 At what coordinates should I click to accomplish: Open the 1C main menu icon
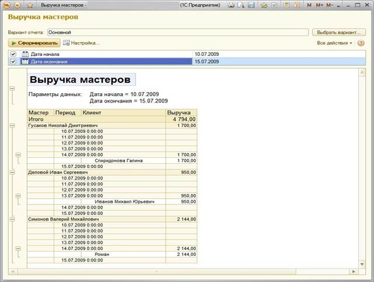[x=6, y=5]
